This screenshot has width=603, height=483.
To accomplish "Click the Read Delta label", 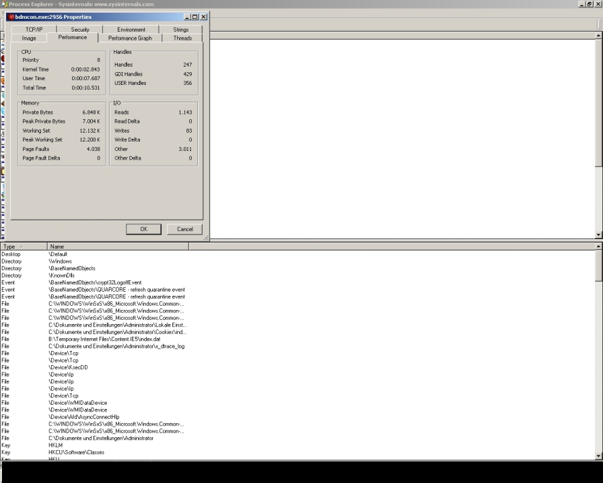I will point(127,121).
